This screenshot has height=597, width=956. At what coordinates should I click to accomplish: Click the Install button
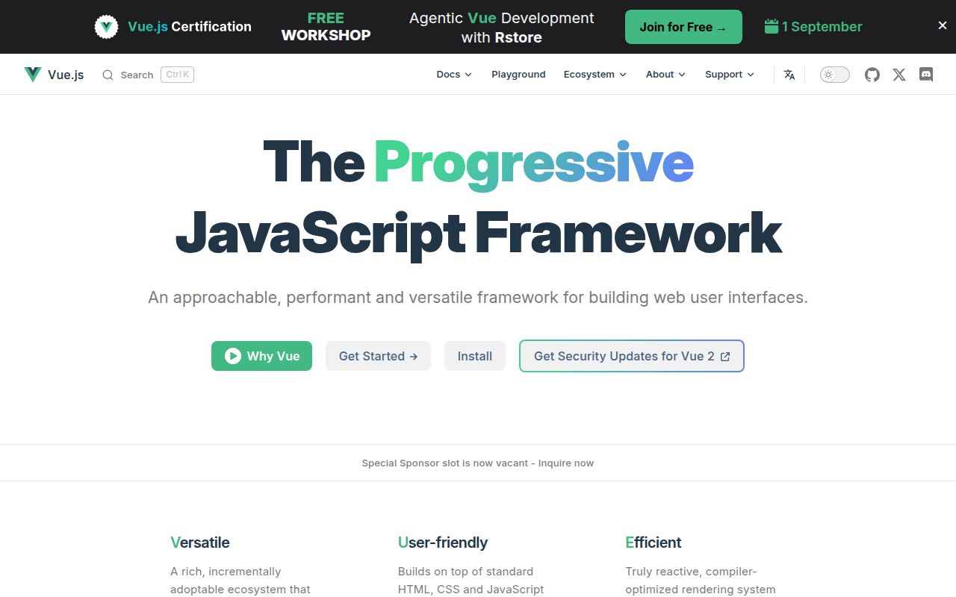475,356
